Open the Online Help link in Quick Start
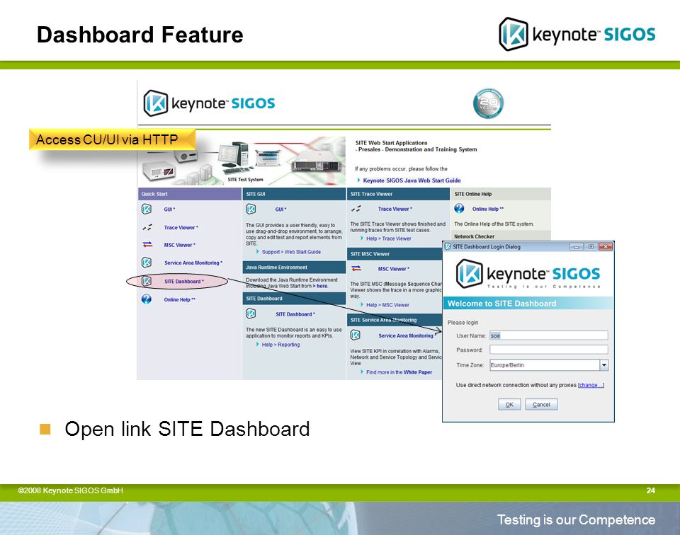 click(179, 299)
